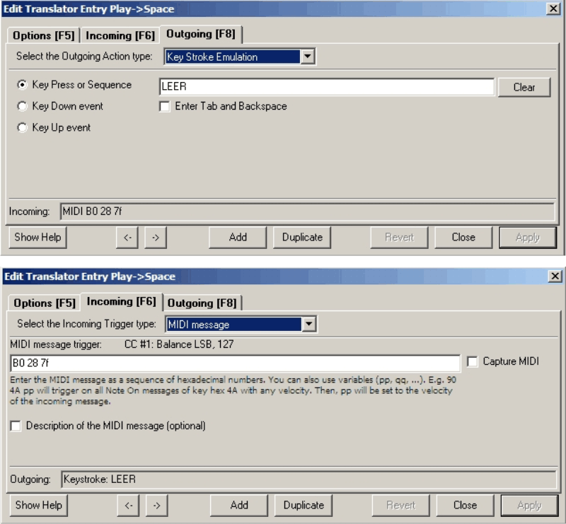Open Show Help in the Key Stroke Emulation dialog

37,238
